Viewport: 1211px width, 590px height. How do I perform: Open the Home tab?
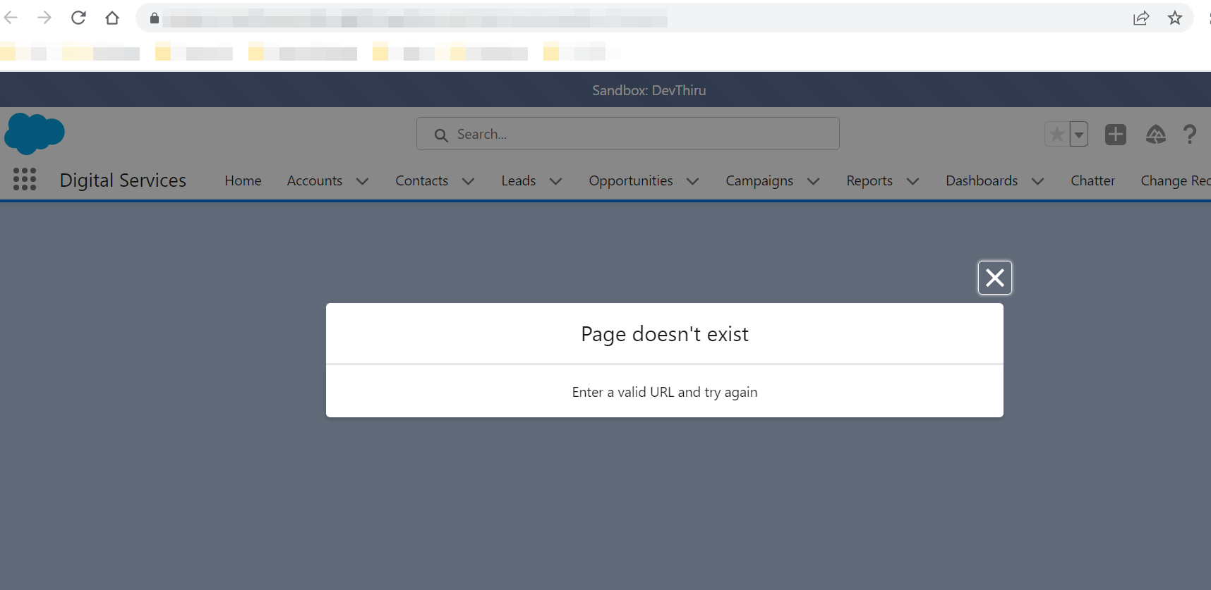tap(243, 180)
